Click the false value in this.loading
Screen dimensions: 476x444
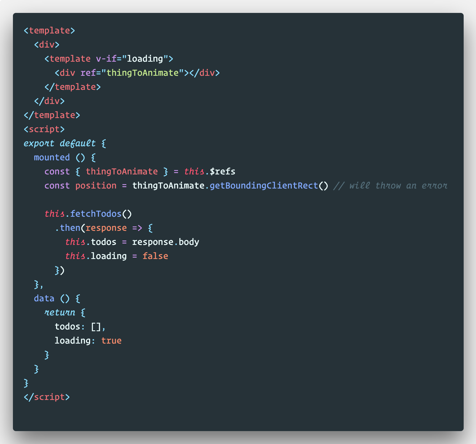155,256
